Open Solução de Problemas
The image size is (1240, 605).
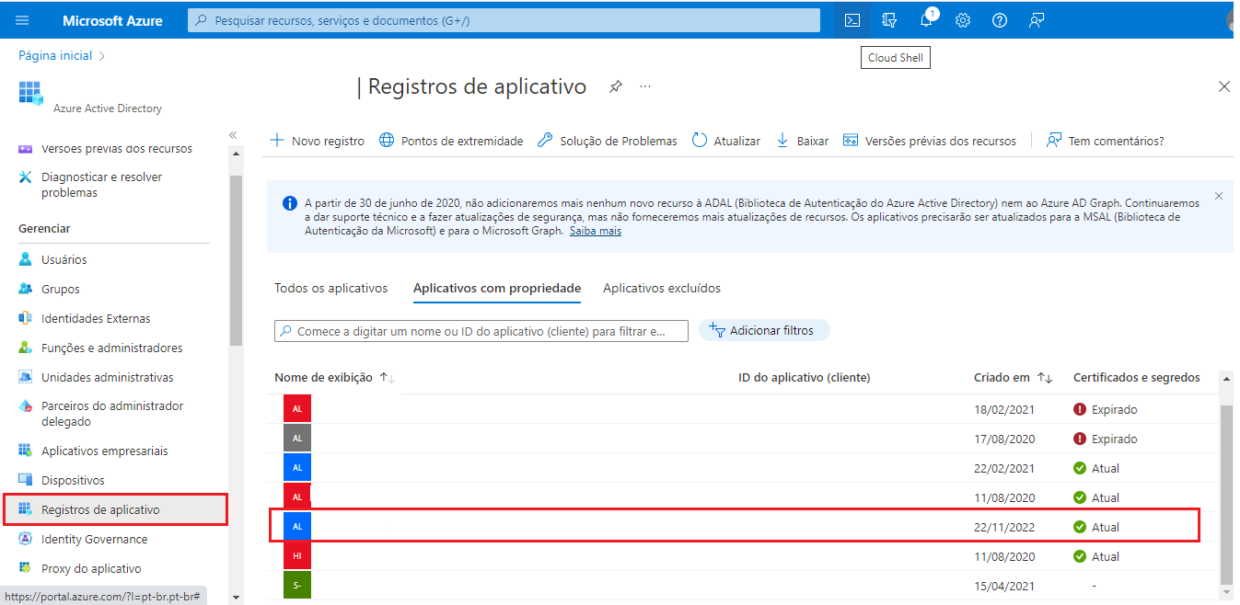[607, 141]
